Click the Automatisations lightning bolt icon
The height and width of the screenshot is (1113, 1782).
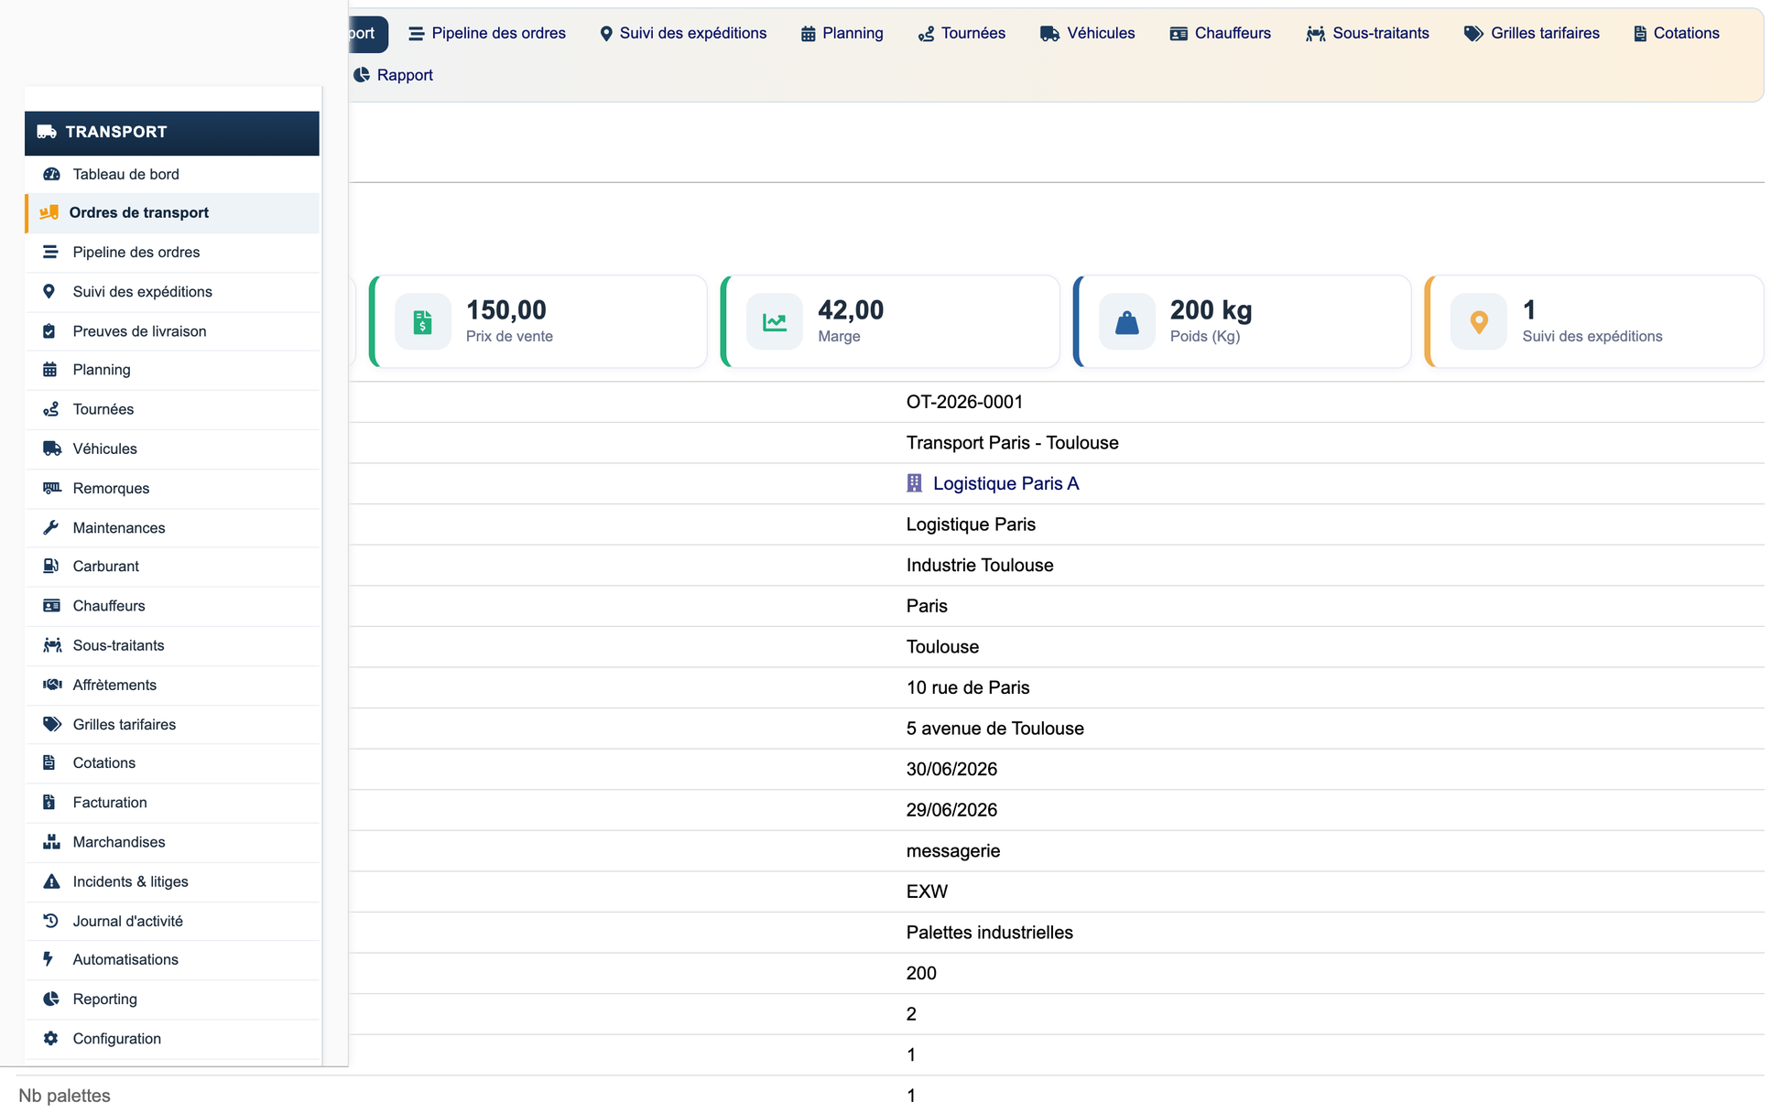tap(49, 959)
